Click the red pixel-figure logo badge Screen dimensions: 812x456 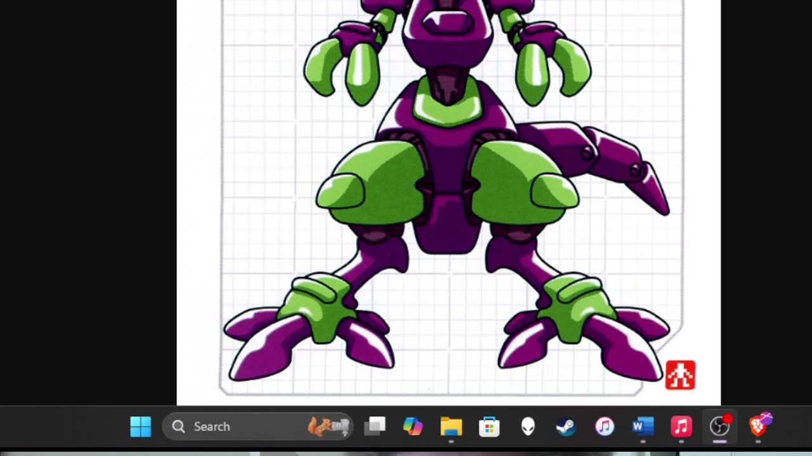coord(680,375)
